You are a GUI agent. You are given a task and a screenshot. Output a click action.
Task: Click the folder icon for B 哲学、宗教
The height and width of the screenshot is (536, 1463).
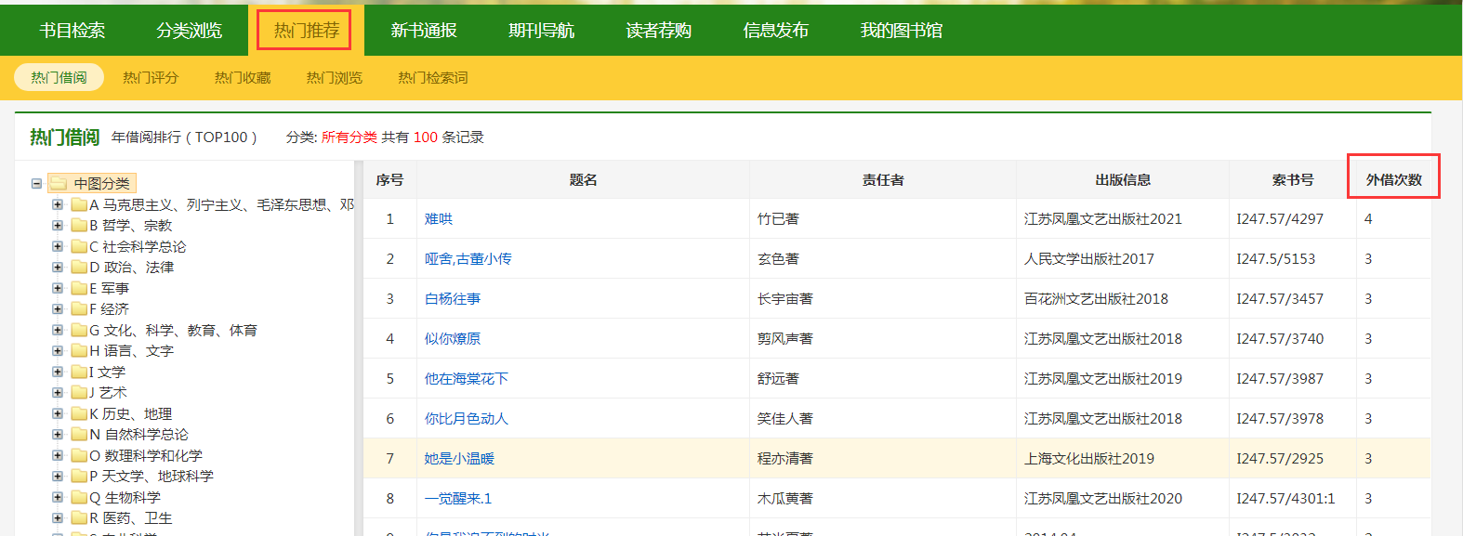point(79,226)
